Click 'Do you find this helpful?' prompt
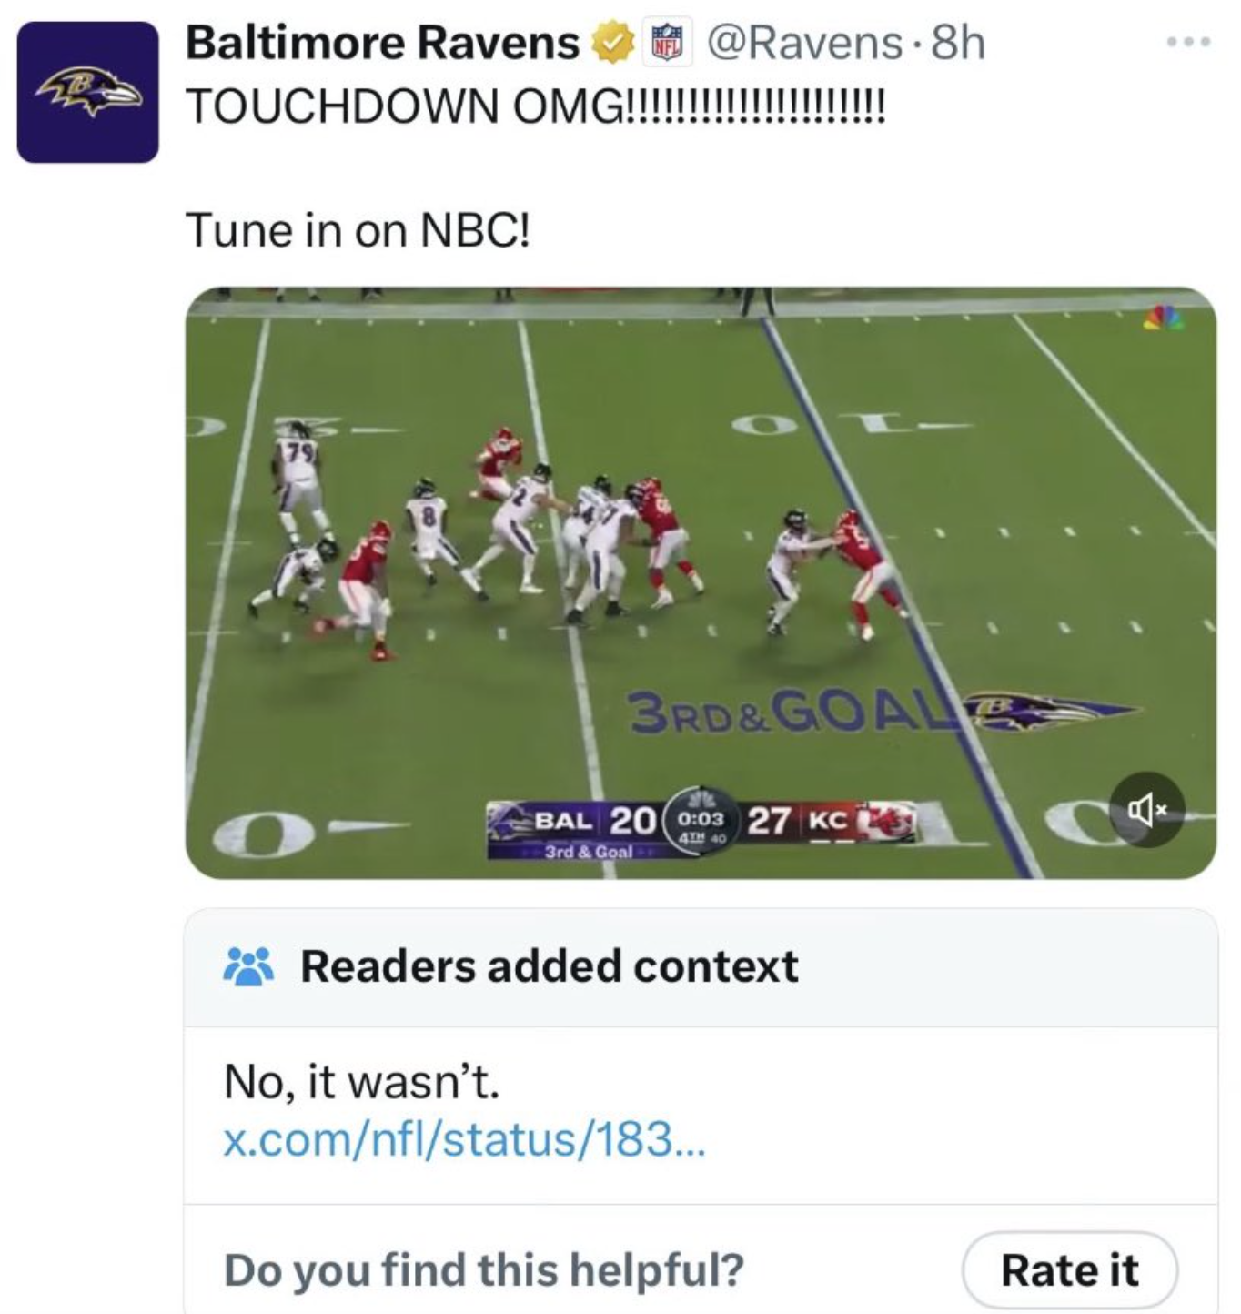The height and width of the screenshot is (1314, 1241). 483,1269
